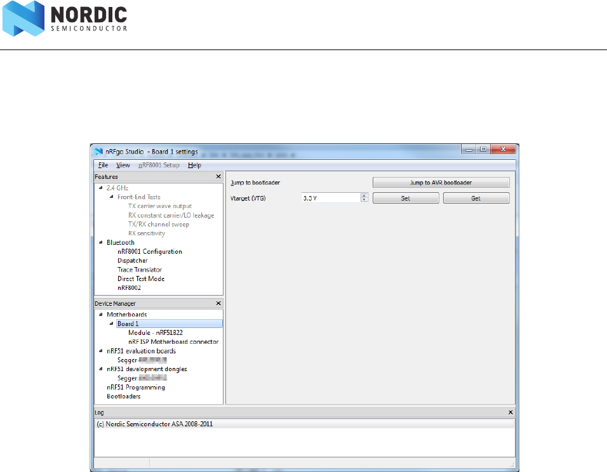Close the Features panel
607x472 pixels.
(218, 176)
